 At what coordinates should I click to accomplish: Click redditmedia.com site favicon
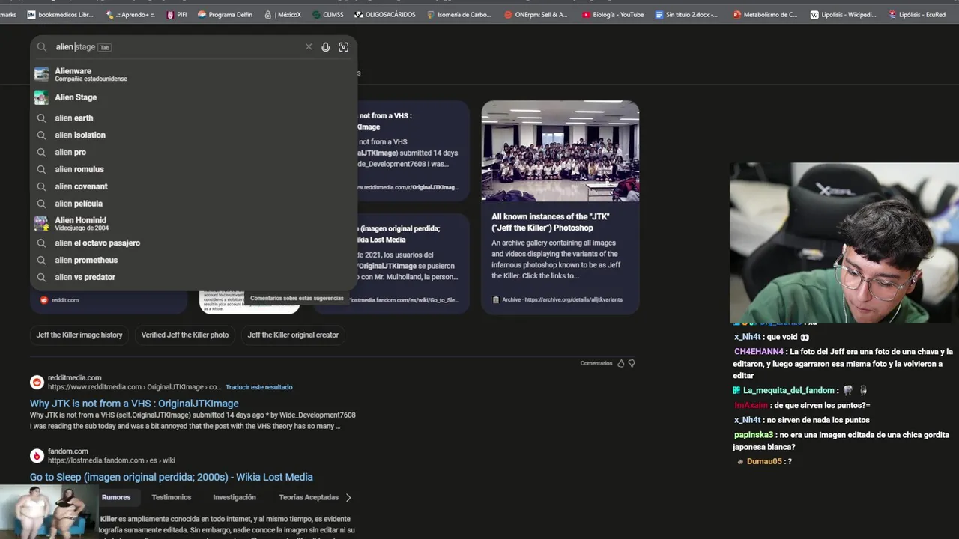(37, 382)
